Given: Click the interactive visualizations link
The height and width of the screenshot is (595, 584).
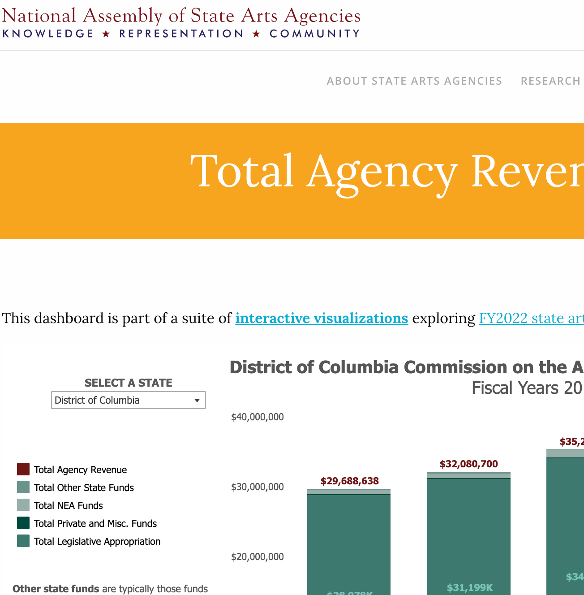Looking at the screenshot, I should [322, 318].
